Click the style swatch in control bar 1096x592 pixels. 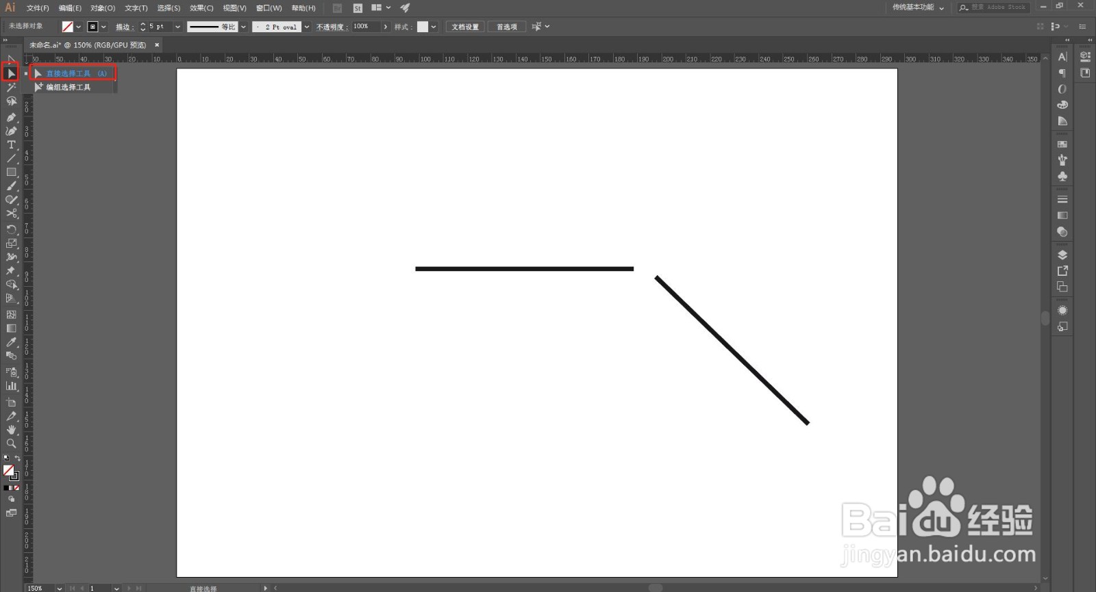click(x=423, y=27)
